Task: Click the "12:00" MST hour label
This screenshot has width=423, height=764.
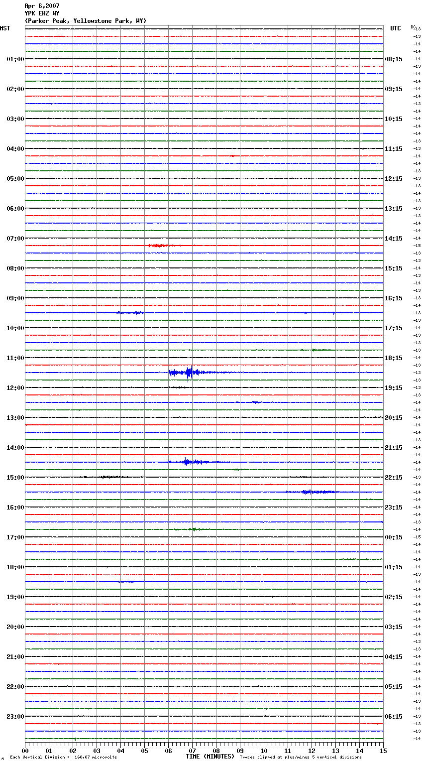Action: coord(15,388)
